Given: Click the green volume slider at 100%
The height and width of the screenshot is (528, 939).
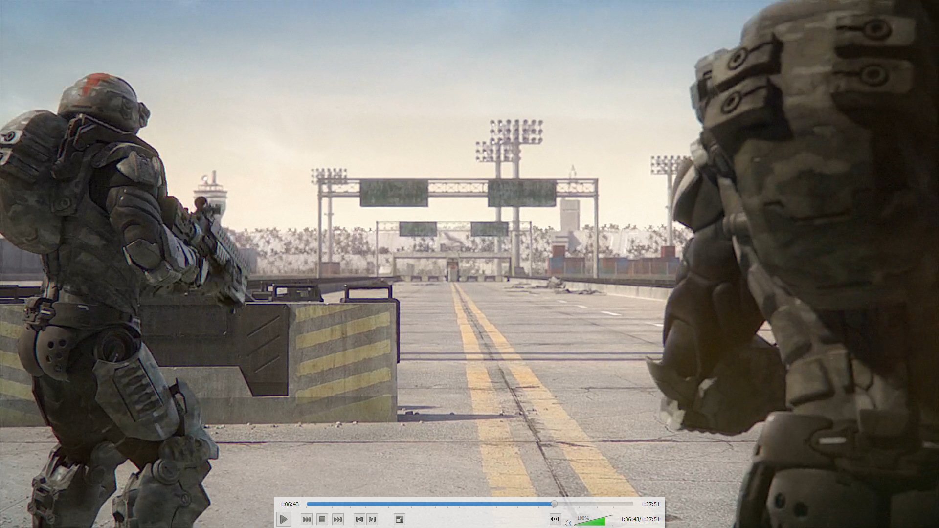Looking at the screenshot, I should (594, 522).
